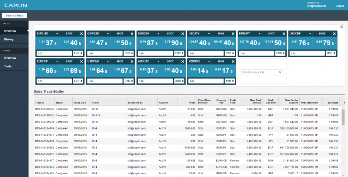Select trade row BTS-143385045

tap(187, 109)
